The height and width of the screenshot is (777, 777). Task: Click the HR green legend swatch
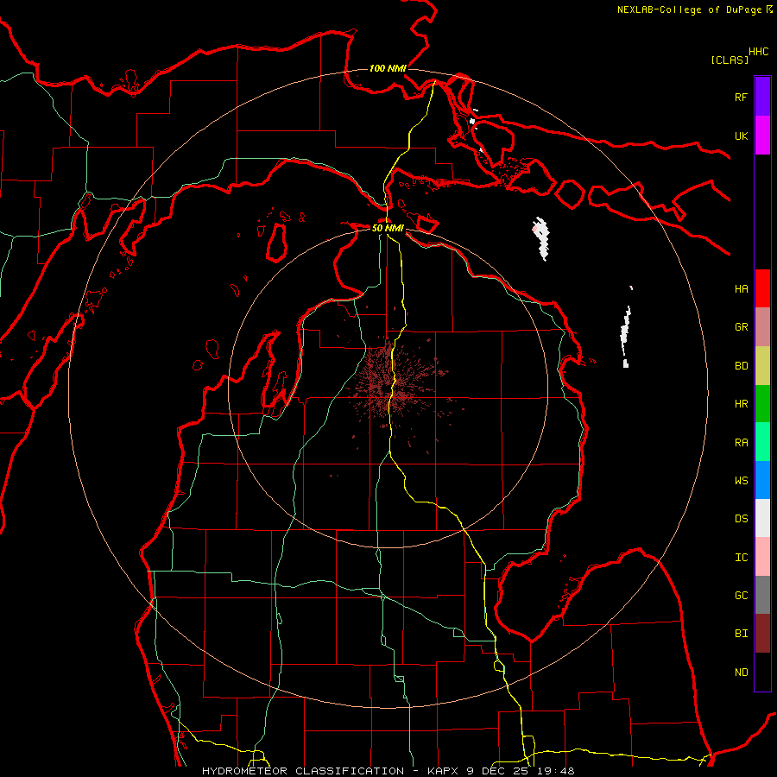pyautogui.click(x=762, y=404)
